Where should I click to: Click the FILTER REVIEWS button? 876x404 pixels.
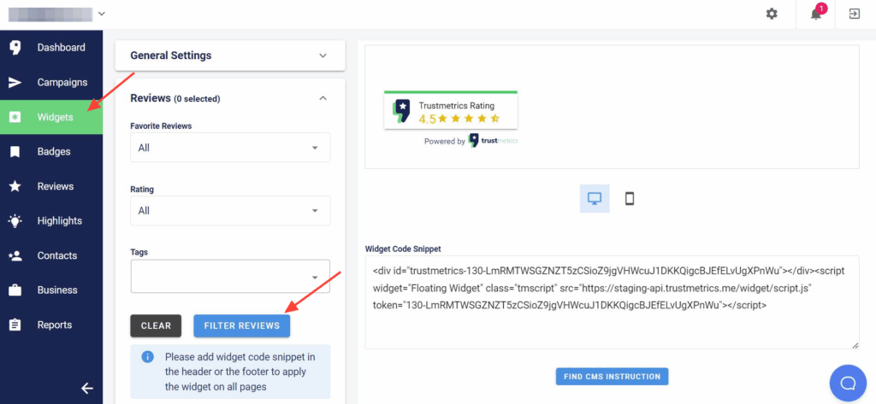(242, 326)
